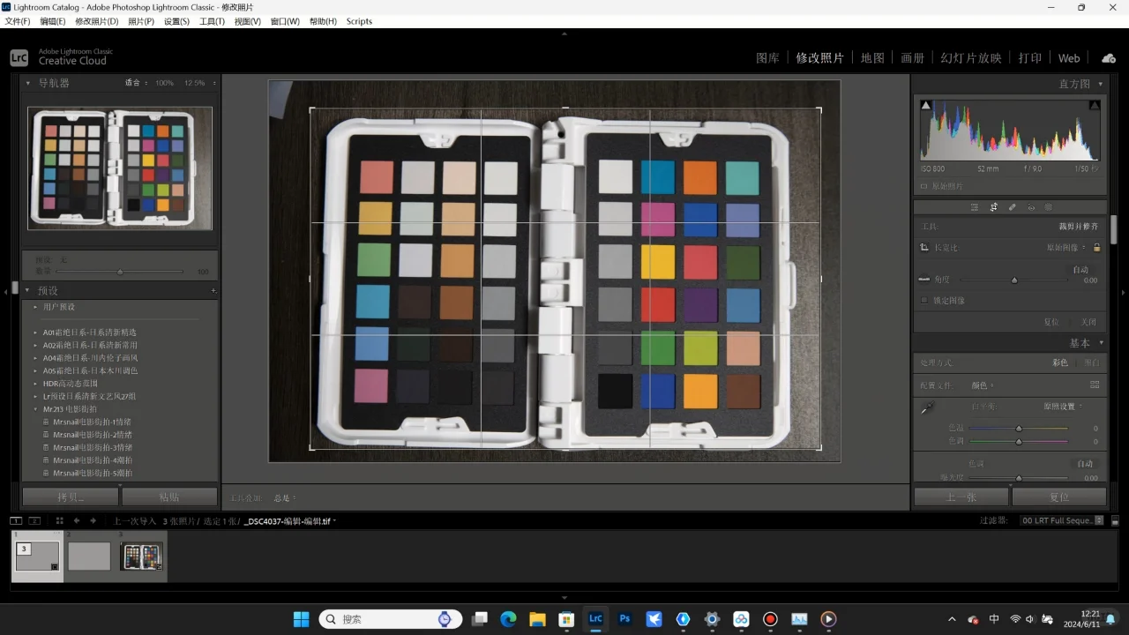The height and width of the screenshot is (635, 1129).
Task: Toggle highlight clipping indicator in histogram
Action: tap(1095, 105)
